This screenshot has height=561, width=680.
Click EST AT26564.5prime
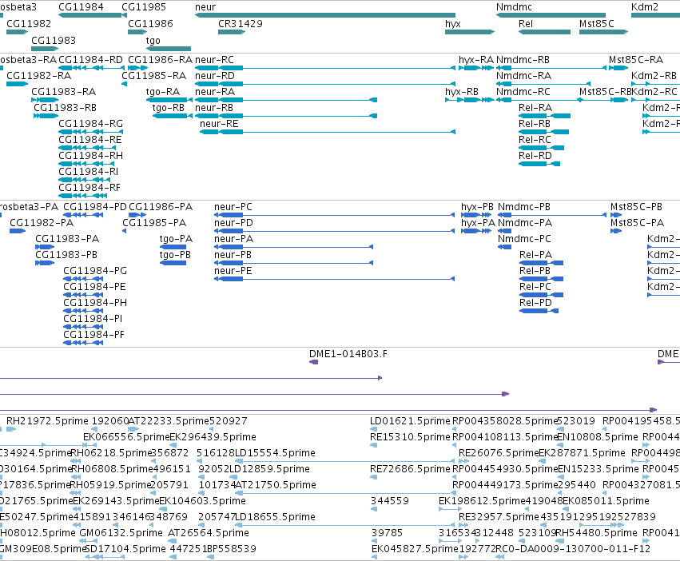point(173,542)
